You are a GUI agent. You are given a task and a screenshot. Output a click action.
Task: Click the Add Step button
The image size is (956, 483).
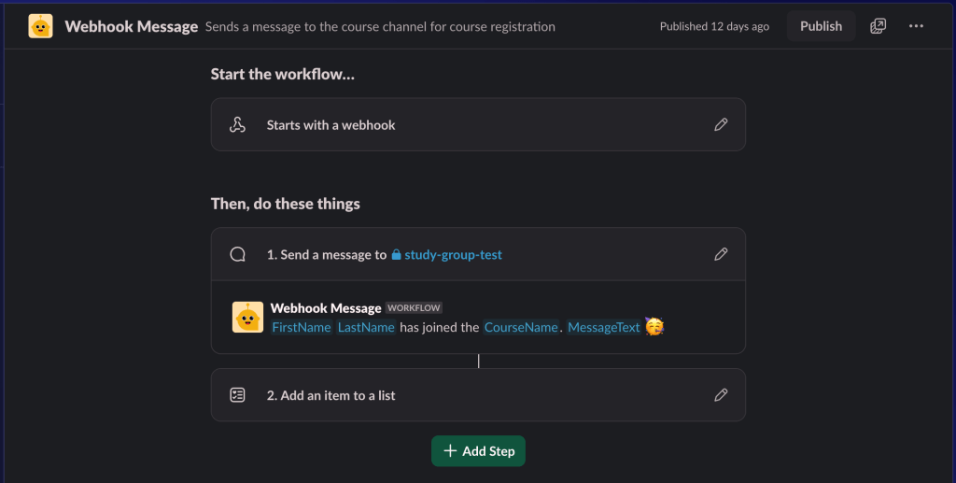point(478,450)
